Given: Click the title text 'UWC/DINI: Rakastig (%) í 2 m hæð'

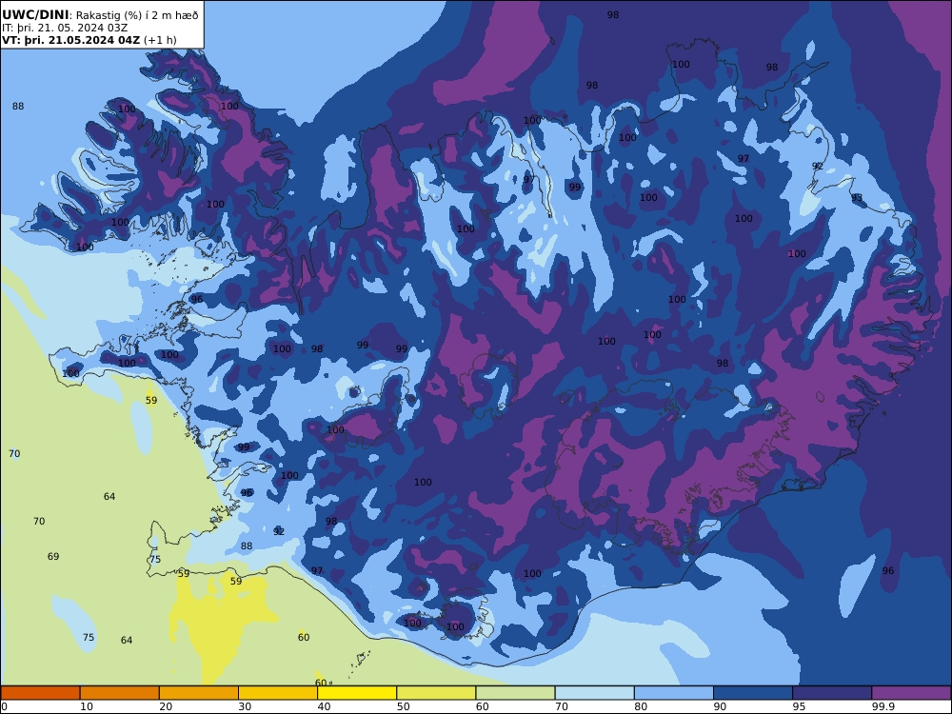Looking at the screenshot, I should click(x=100, y=14).
